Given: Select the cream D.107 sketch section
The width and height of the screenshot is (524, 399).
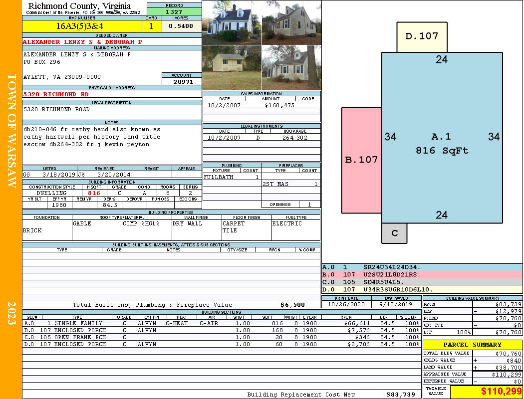Looking at the screenshot, I should coord(422,37).
